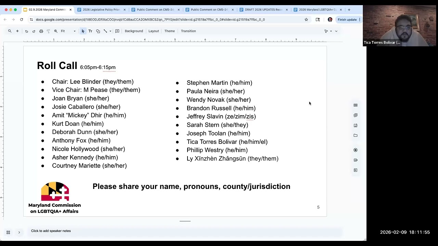
Task: Insert a comment with toolbar icon
Action: point(117,31)
